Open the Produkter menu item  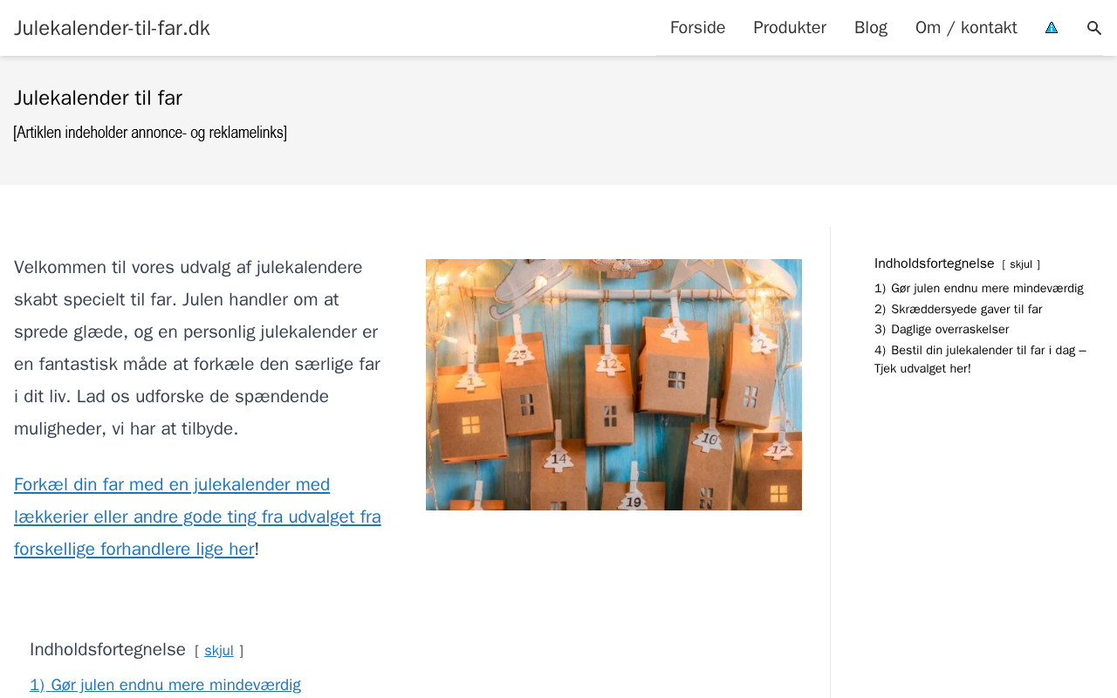[790, 28]
